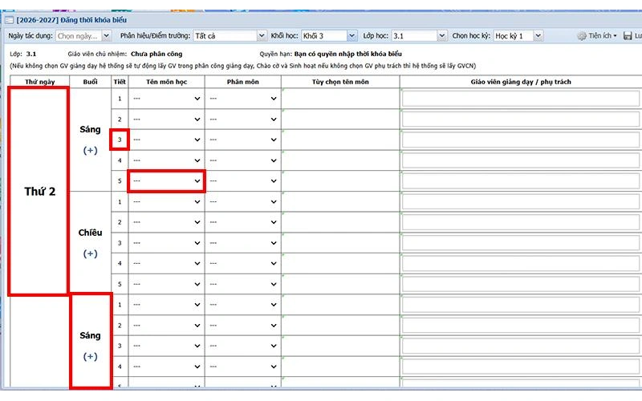The height and width of the screenshot is (401, 642).
Task: Click teacher field for Thứ 2 Sáng tiết 1
Action: click(x=521, y=99)
